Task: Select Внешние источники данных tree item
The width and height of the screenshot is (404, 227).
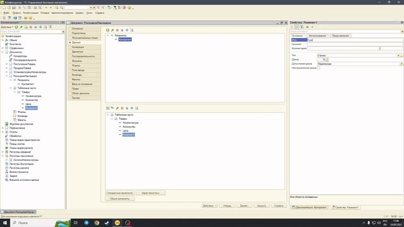Action: point(24,180)
